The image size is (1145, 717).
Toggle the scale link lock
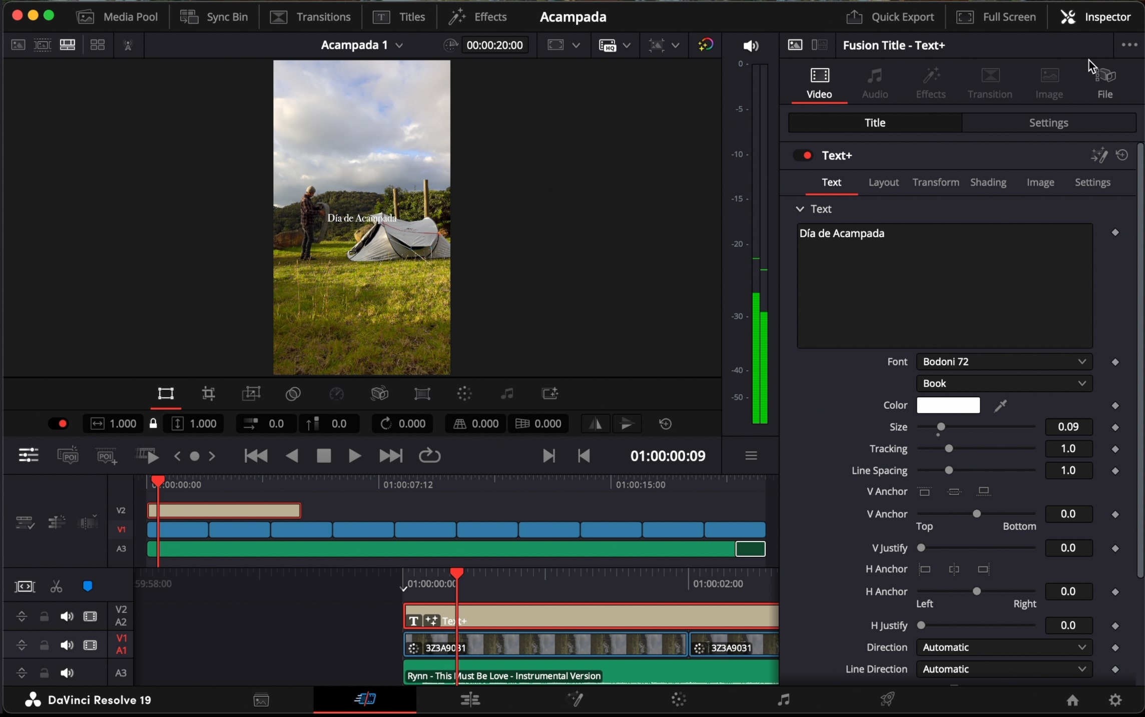point(153,424)
